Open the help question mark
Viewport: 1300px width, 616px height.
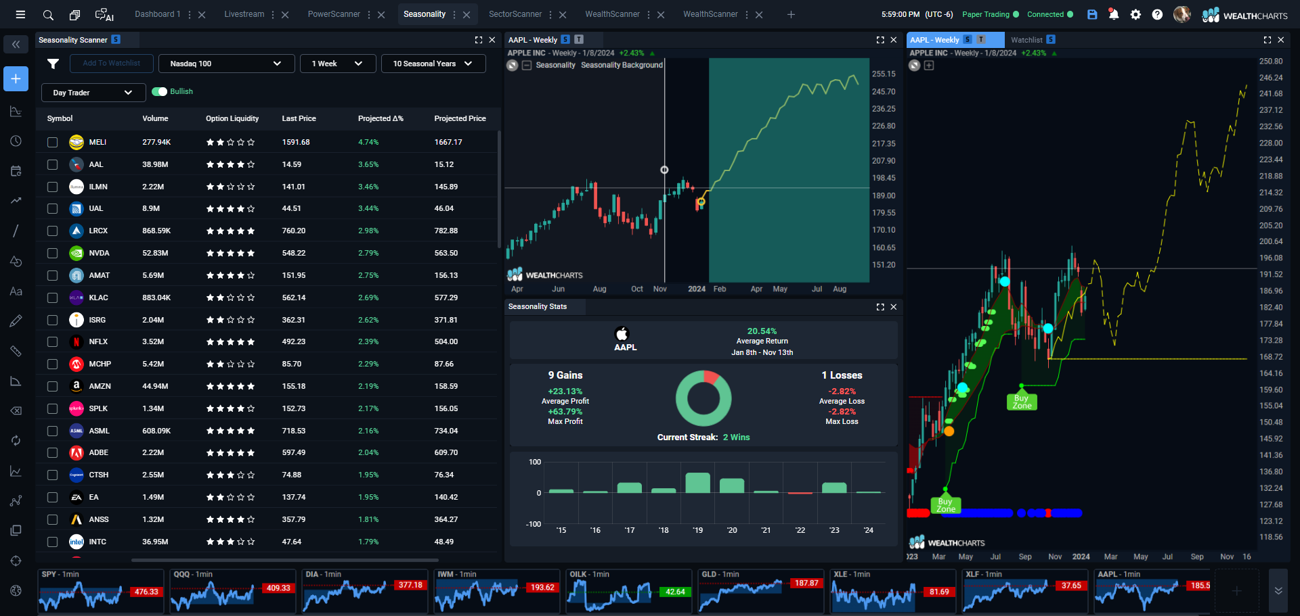(x=1157, y=14)
